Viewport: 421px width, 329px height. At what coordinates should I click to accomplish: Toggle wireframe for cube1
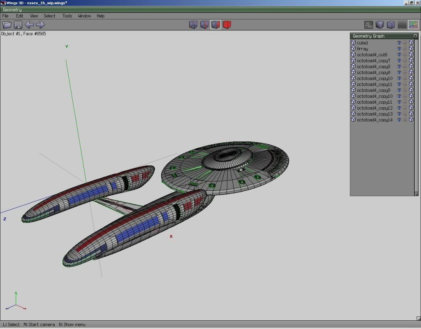point(411,43)
